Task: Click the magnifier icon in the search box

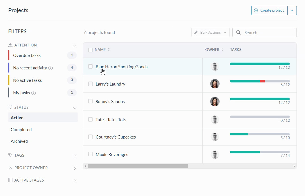Action: pos(239,33)
